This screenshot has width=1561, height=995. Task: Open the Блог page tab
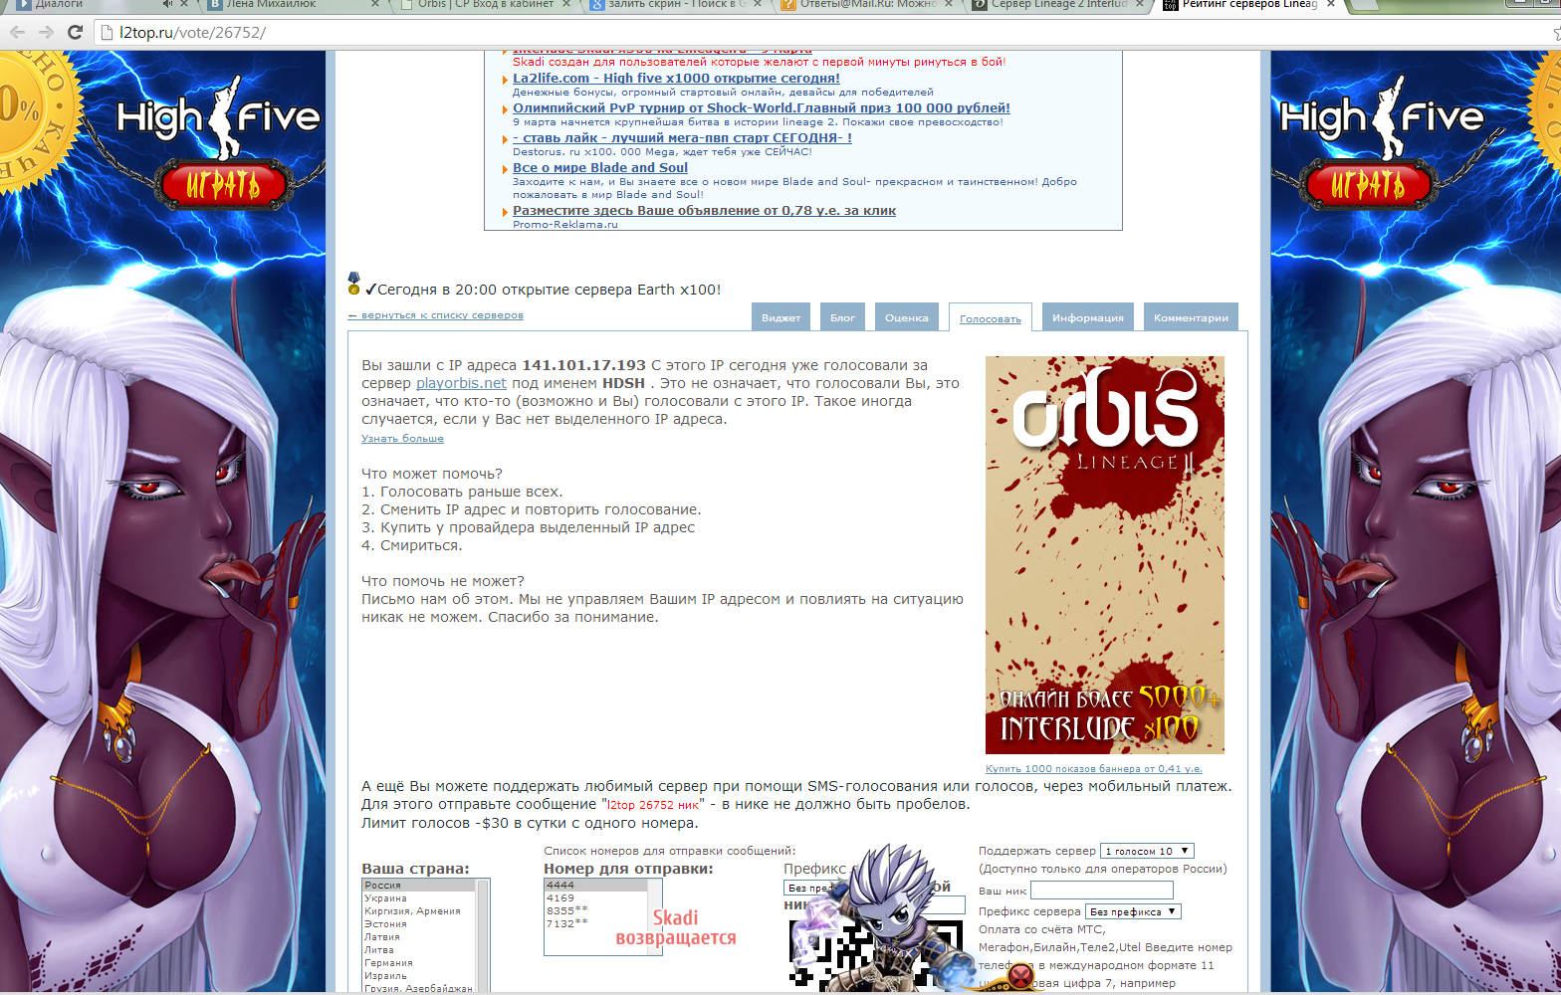click(x=842, y=316)
